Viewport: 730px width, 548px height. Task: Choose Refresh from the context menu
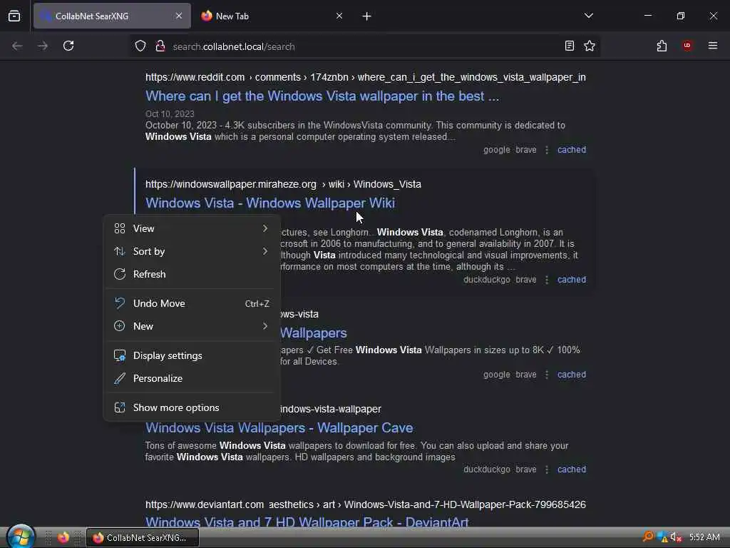coord(191,274)
